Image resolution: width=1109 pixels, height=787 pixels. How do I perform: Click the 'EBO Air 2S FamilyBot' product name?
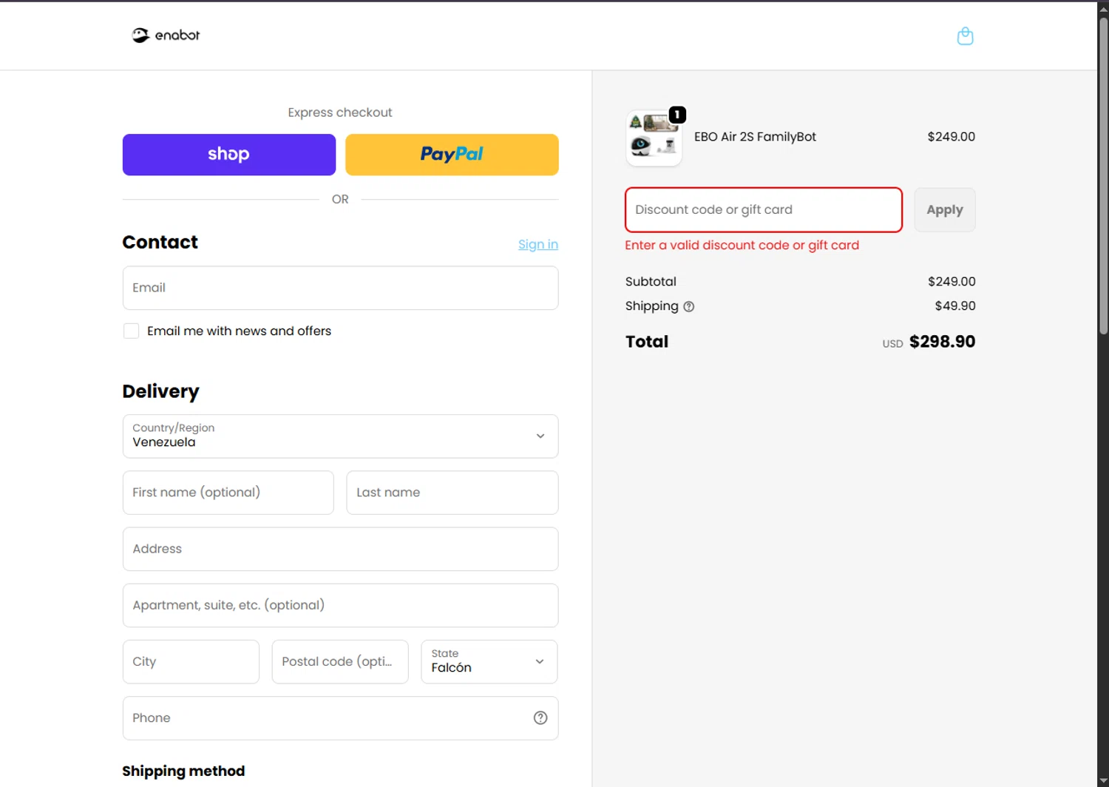755,137
